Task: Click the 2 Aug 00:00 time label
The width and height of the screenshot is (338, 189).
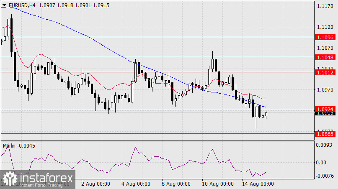Action: click(95, 184)
